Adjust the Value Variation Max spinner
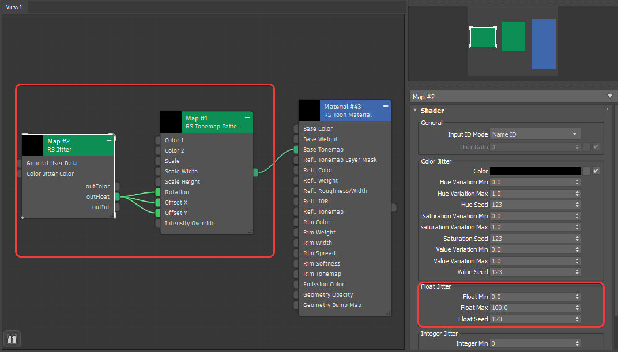This screenshot has width=618, height=352. coord(578,261)
